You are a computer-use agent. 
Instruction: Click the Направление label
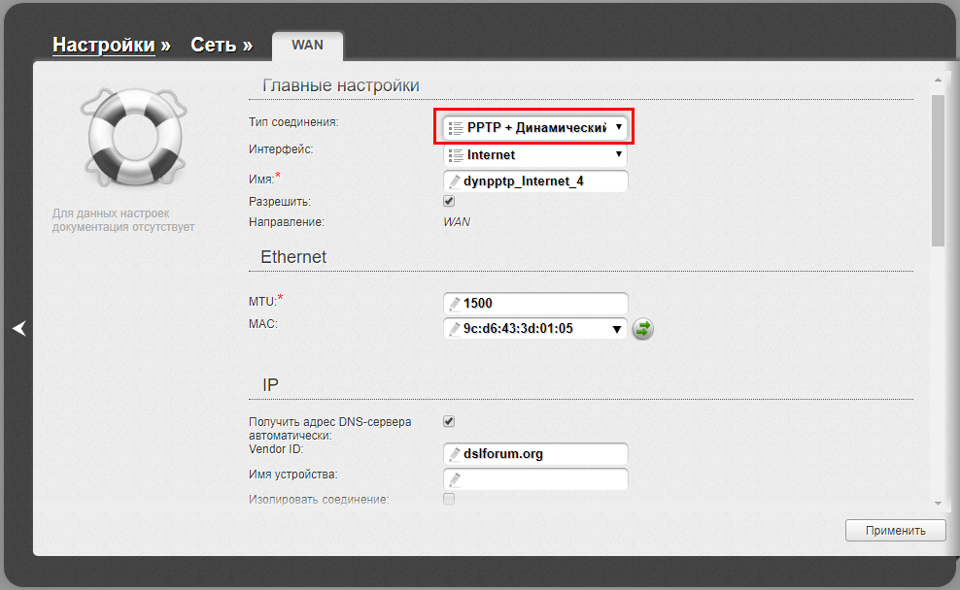click(286, 222)
